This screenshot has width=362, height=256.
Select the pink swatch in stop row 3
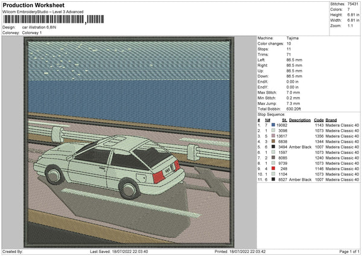[x=273, y=136]
